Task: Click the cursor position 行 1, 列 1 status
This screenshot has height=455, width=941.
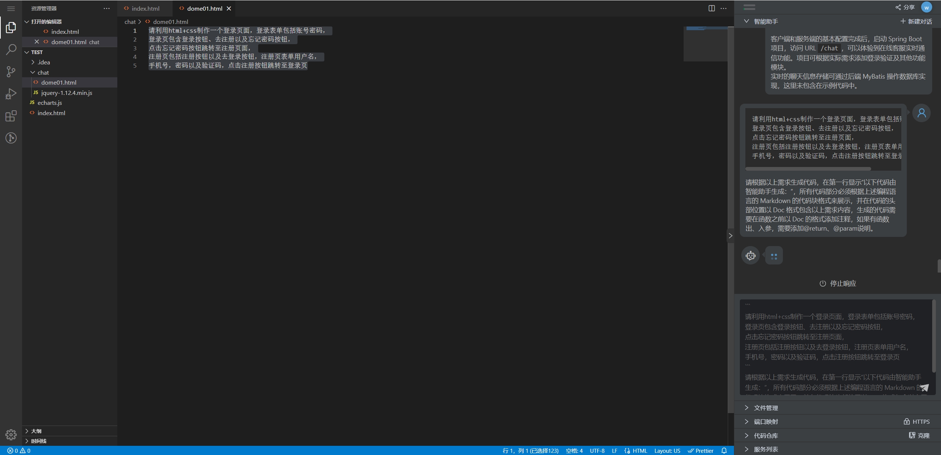Action: (x=530, y=451)
